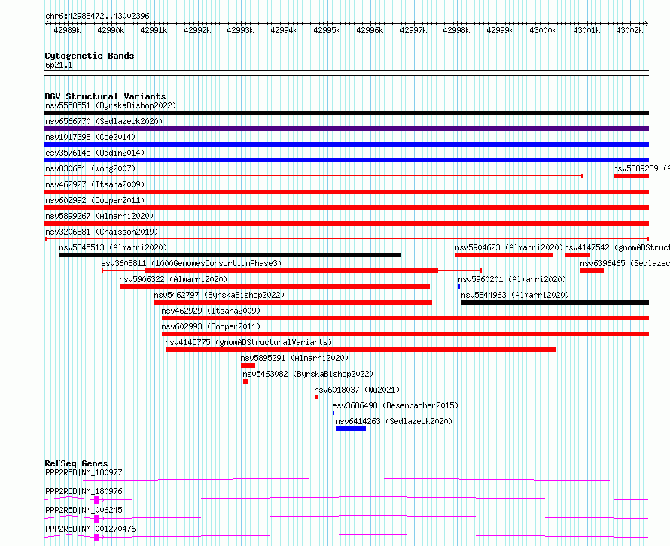
Task: Click the red bar under nsv5906322
Action: (275, 287)
